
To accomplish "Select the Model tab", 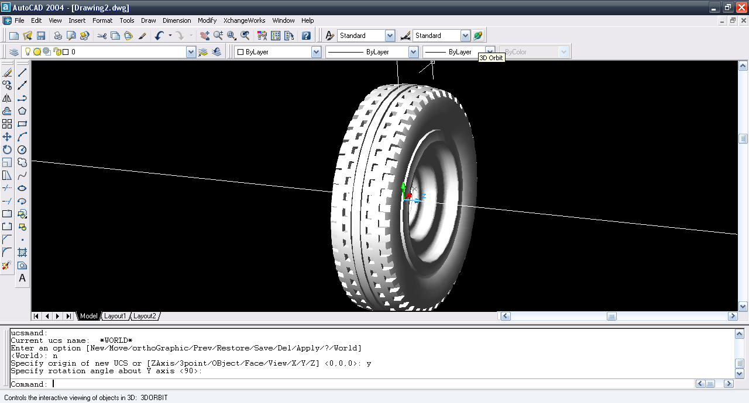I will pos(89,316).
